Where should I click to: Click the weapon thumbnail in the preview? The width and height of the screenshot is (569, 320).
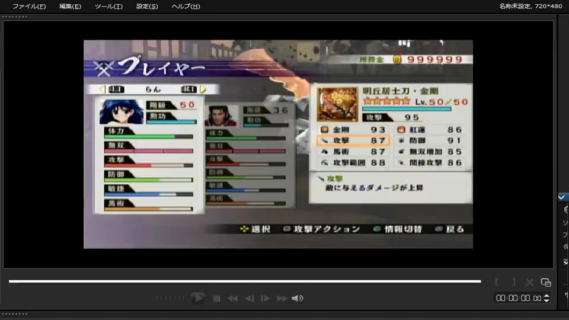pyautogui.click(x=337, y=104)
